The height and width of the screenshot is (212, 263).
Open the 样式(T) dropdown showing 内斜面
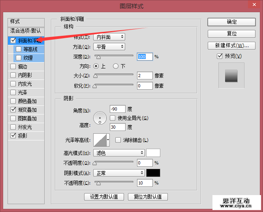(x=109, y=37)
